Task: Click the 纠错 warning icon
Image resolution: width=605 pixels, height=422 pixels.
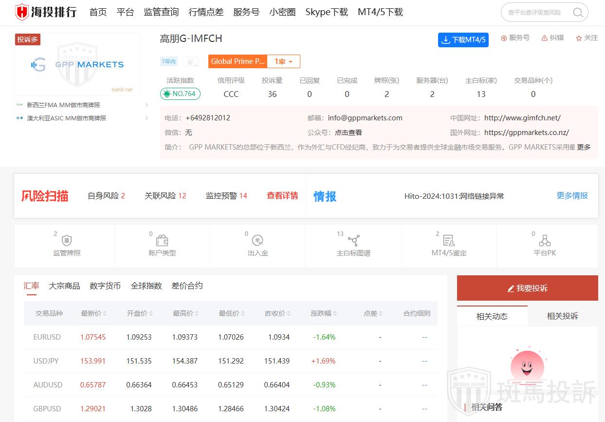Action: [x=545, y=38]
